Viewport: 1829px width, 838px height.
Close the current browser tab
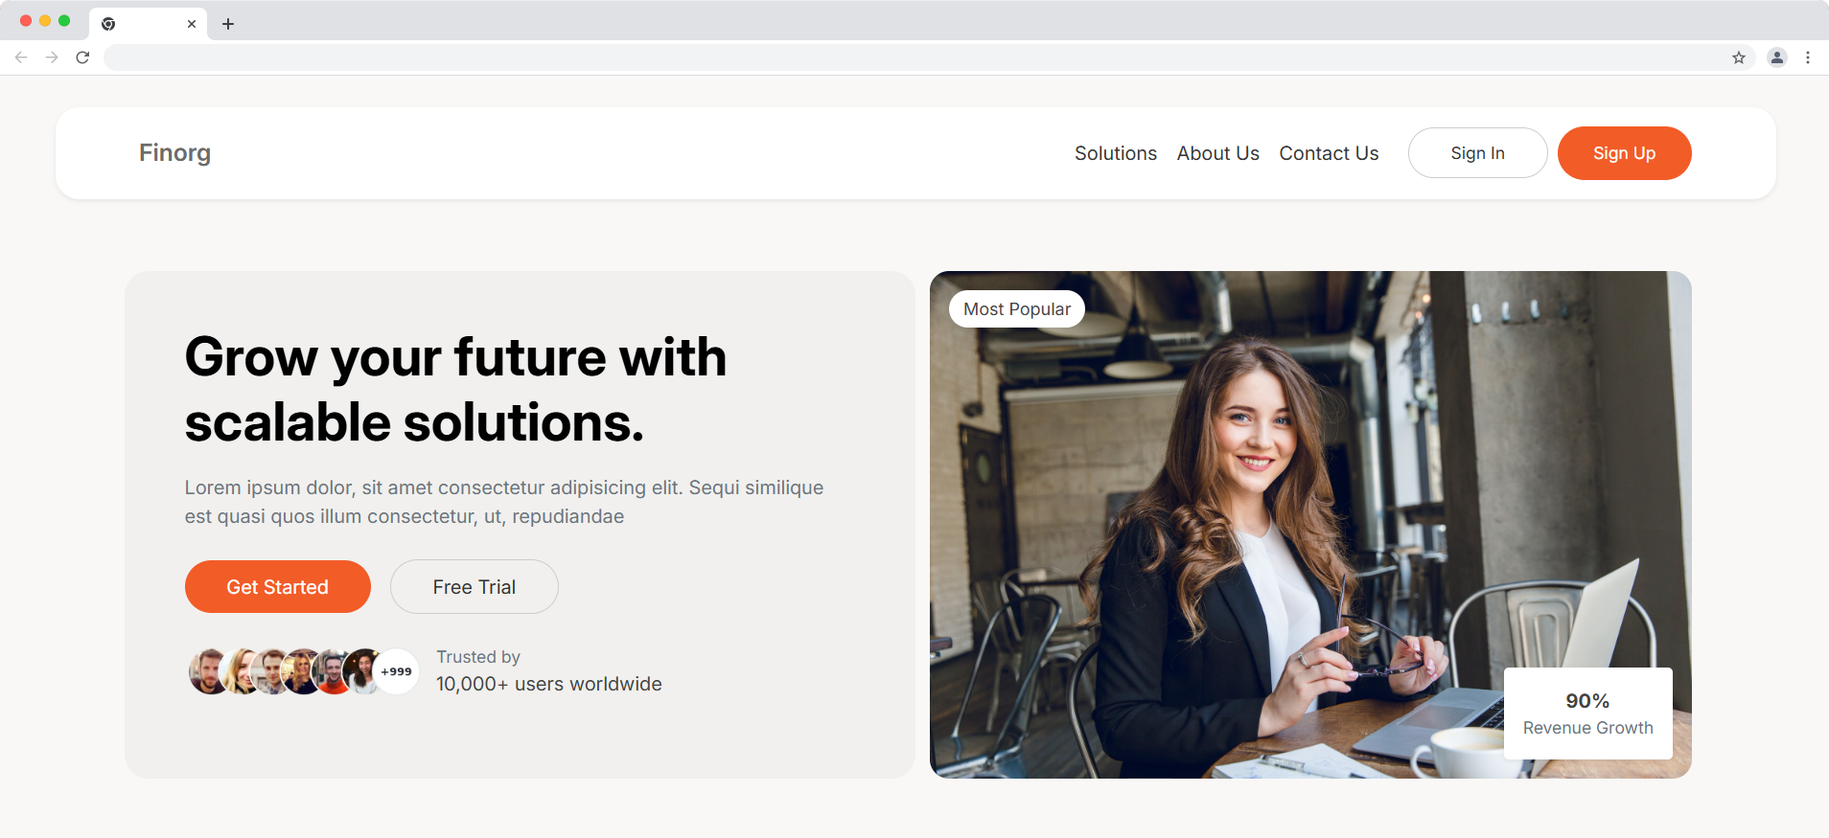(x=192, y=24)
